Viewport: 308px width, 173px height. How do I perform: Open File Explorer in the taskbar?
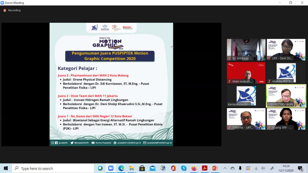tap(131, 168)
